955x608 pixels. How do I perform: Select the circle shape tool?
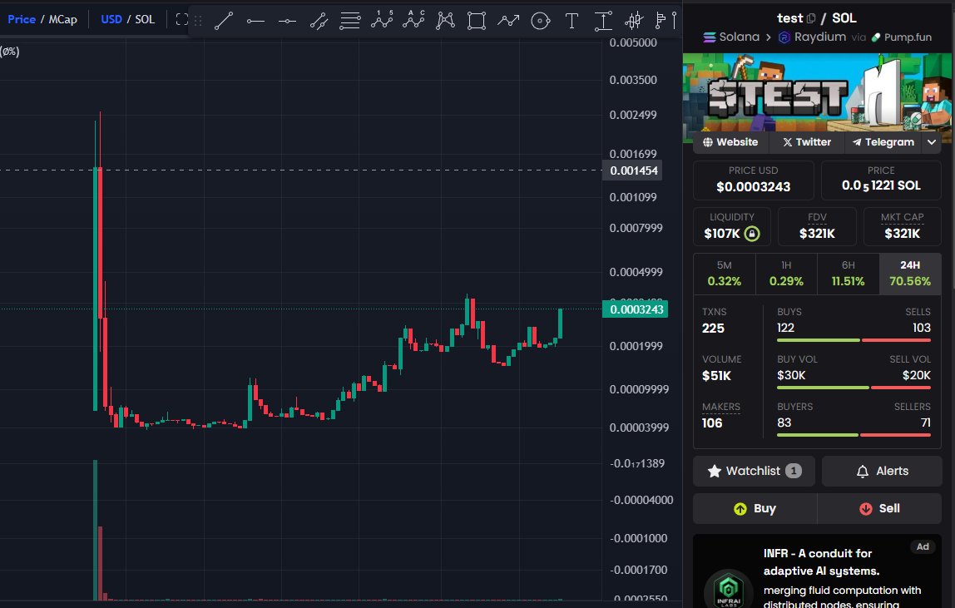540,21
